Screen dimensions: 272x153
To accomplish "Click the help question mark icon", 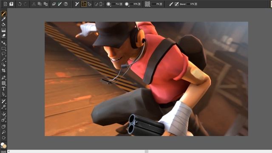I will (x=66, y=4).
